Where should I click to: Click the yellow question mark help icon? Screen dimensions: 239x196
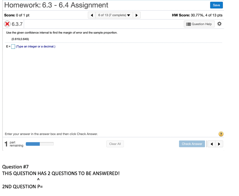(221, 134)
